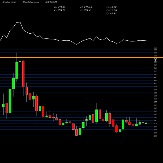Click the tallest red candlestick body
This screenshot has width=163, height=163.
23,74
